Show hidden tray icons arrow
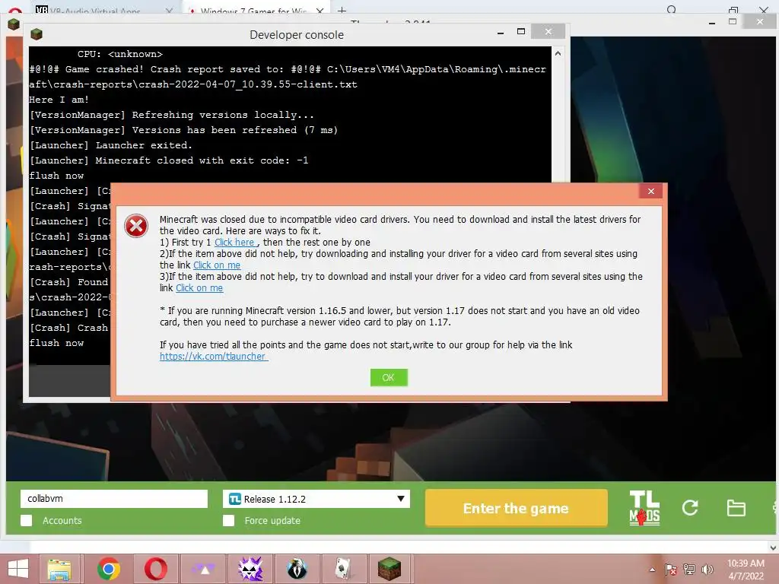The image size is (779, 584). coord(652,570)
